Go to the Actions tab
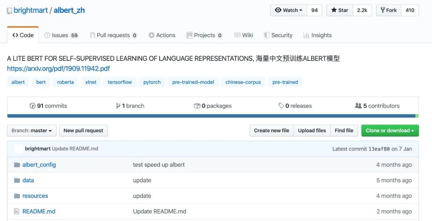The width and height of the screenshot is (432, 221). (x=162, y=35)
